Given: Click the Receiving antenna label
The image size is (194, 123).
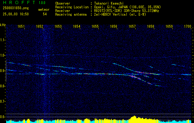Looking at the screenshot, I should pos(71,14).
